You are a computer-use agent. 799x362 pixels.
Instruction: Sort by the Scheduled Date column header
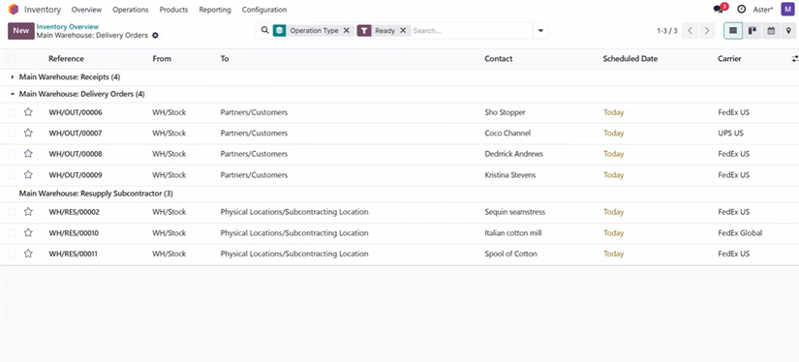click(x=630, y=58)
